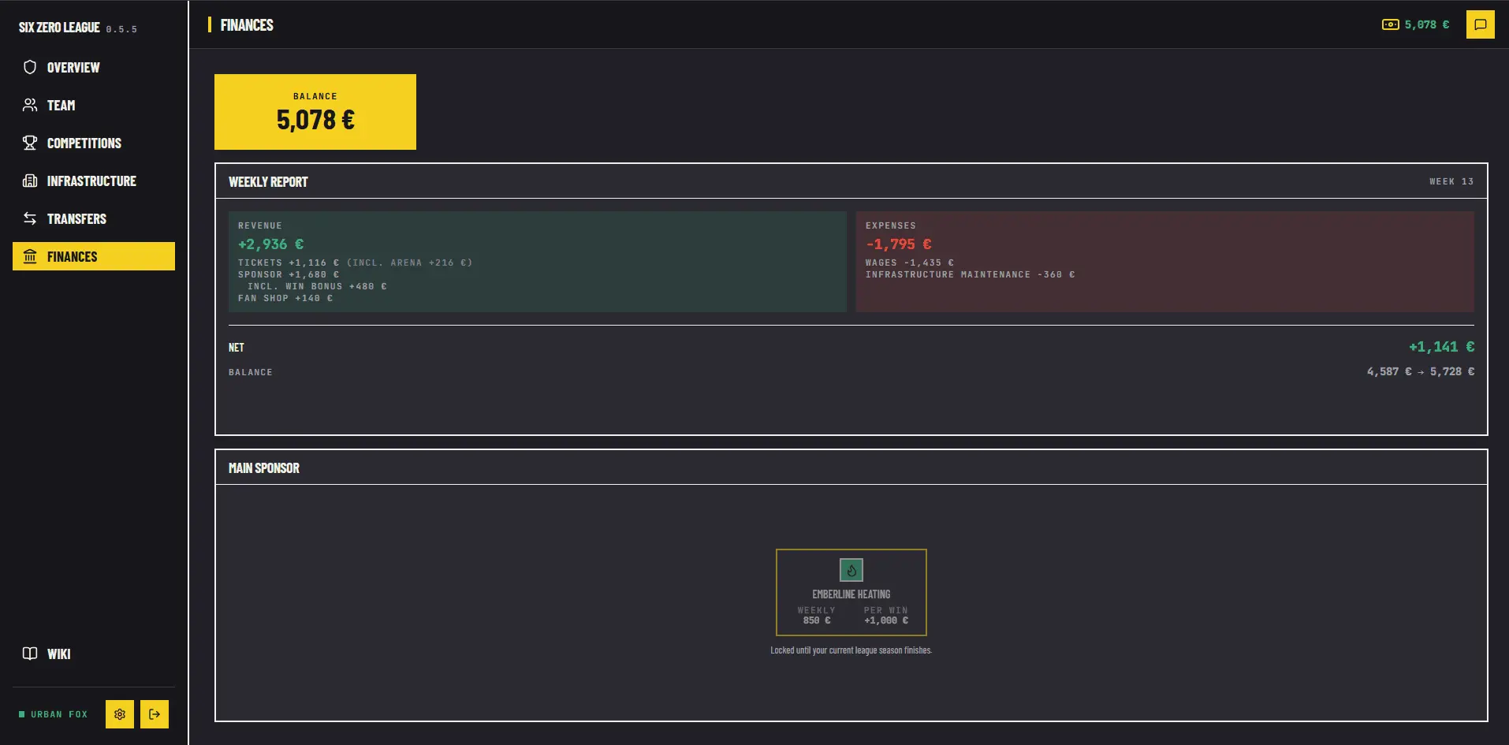Log out using the exit icon
1509x745 pixels.
[x=155, y=714]
